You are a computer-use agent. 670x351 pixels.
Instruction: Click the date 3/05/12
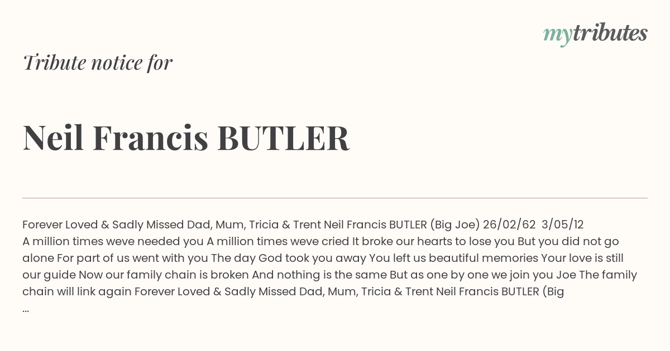(563, 225)
